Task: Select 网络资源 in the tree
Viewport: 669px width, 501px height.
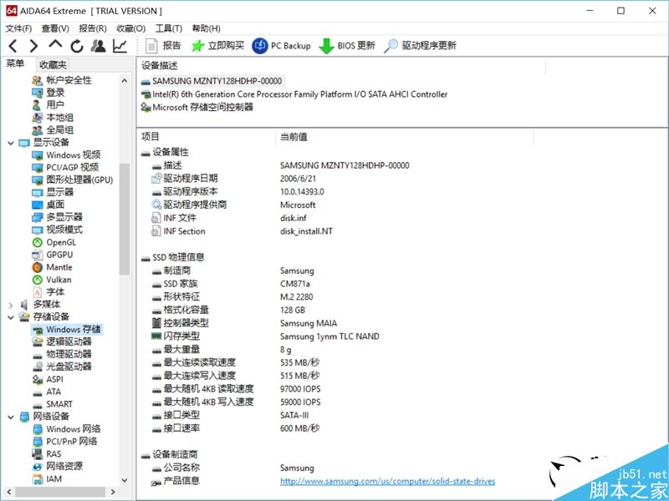Action: (x=57, y=467)
